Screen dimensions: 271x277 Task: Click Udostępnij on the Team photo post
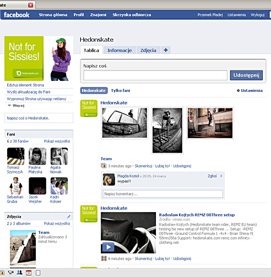tap(182, 166)
